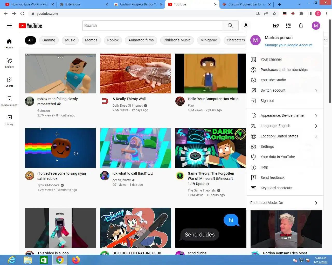This screenshot has height=265, width=332.
Task: Open A Really Thirsty Wall video title
Action: tap(129, 99)
